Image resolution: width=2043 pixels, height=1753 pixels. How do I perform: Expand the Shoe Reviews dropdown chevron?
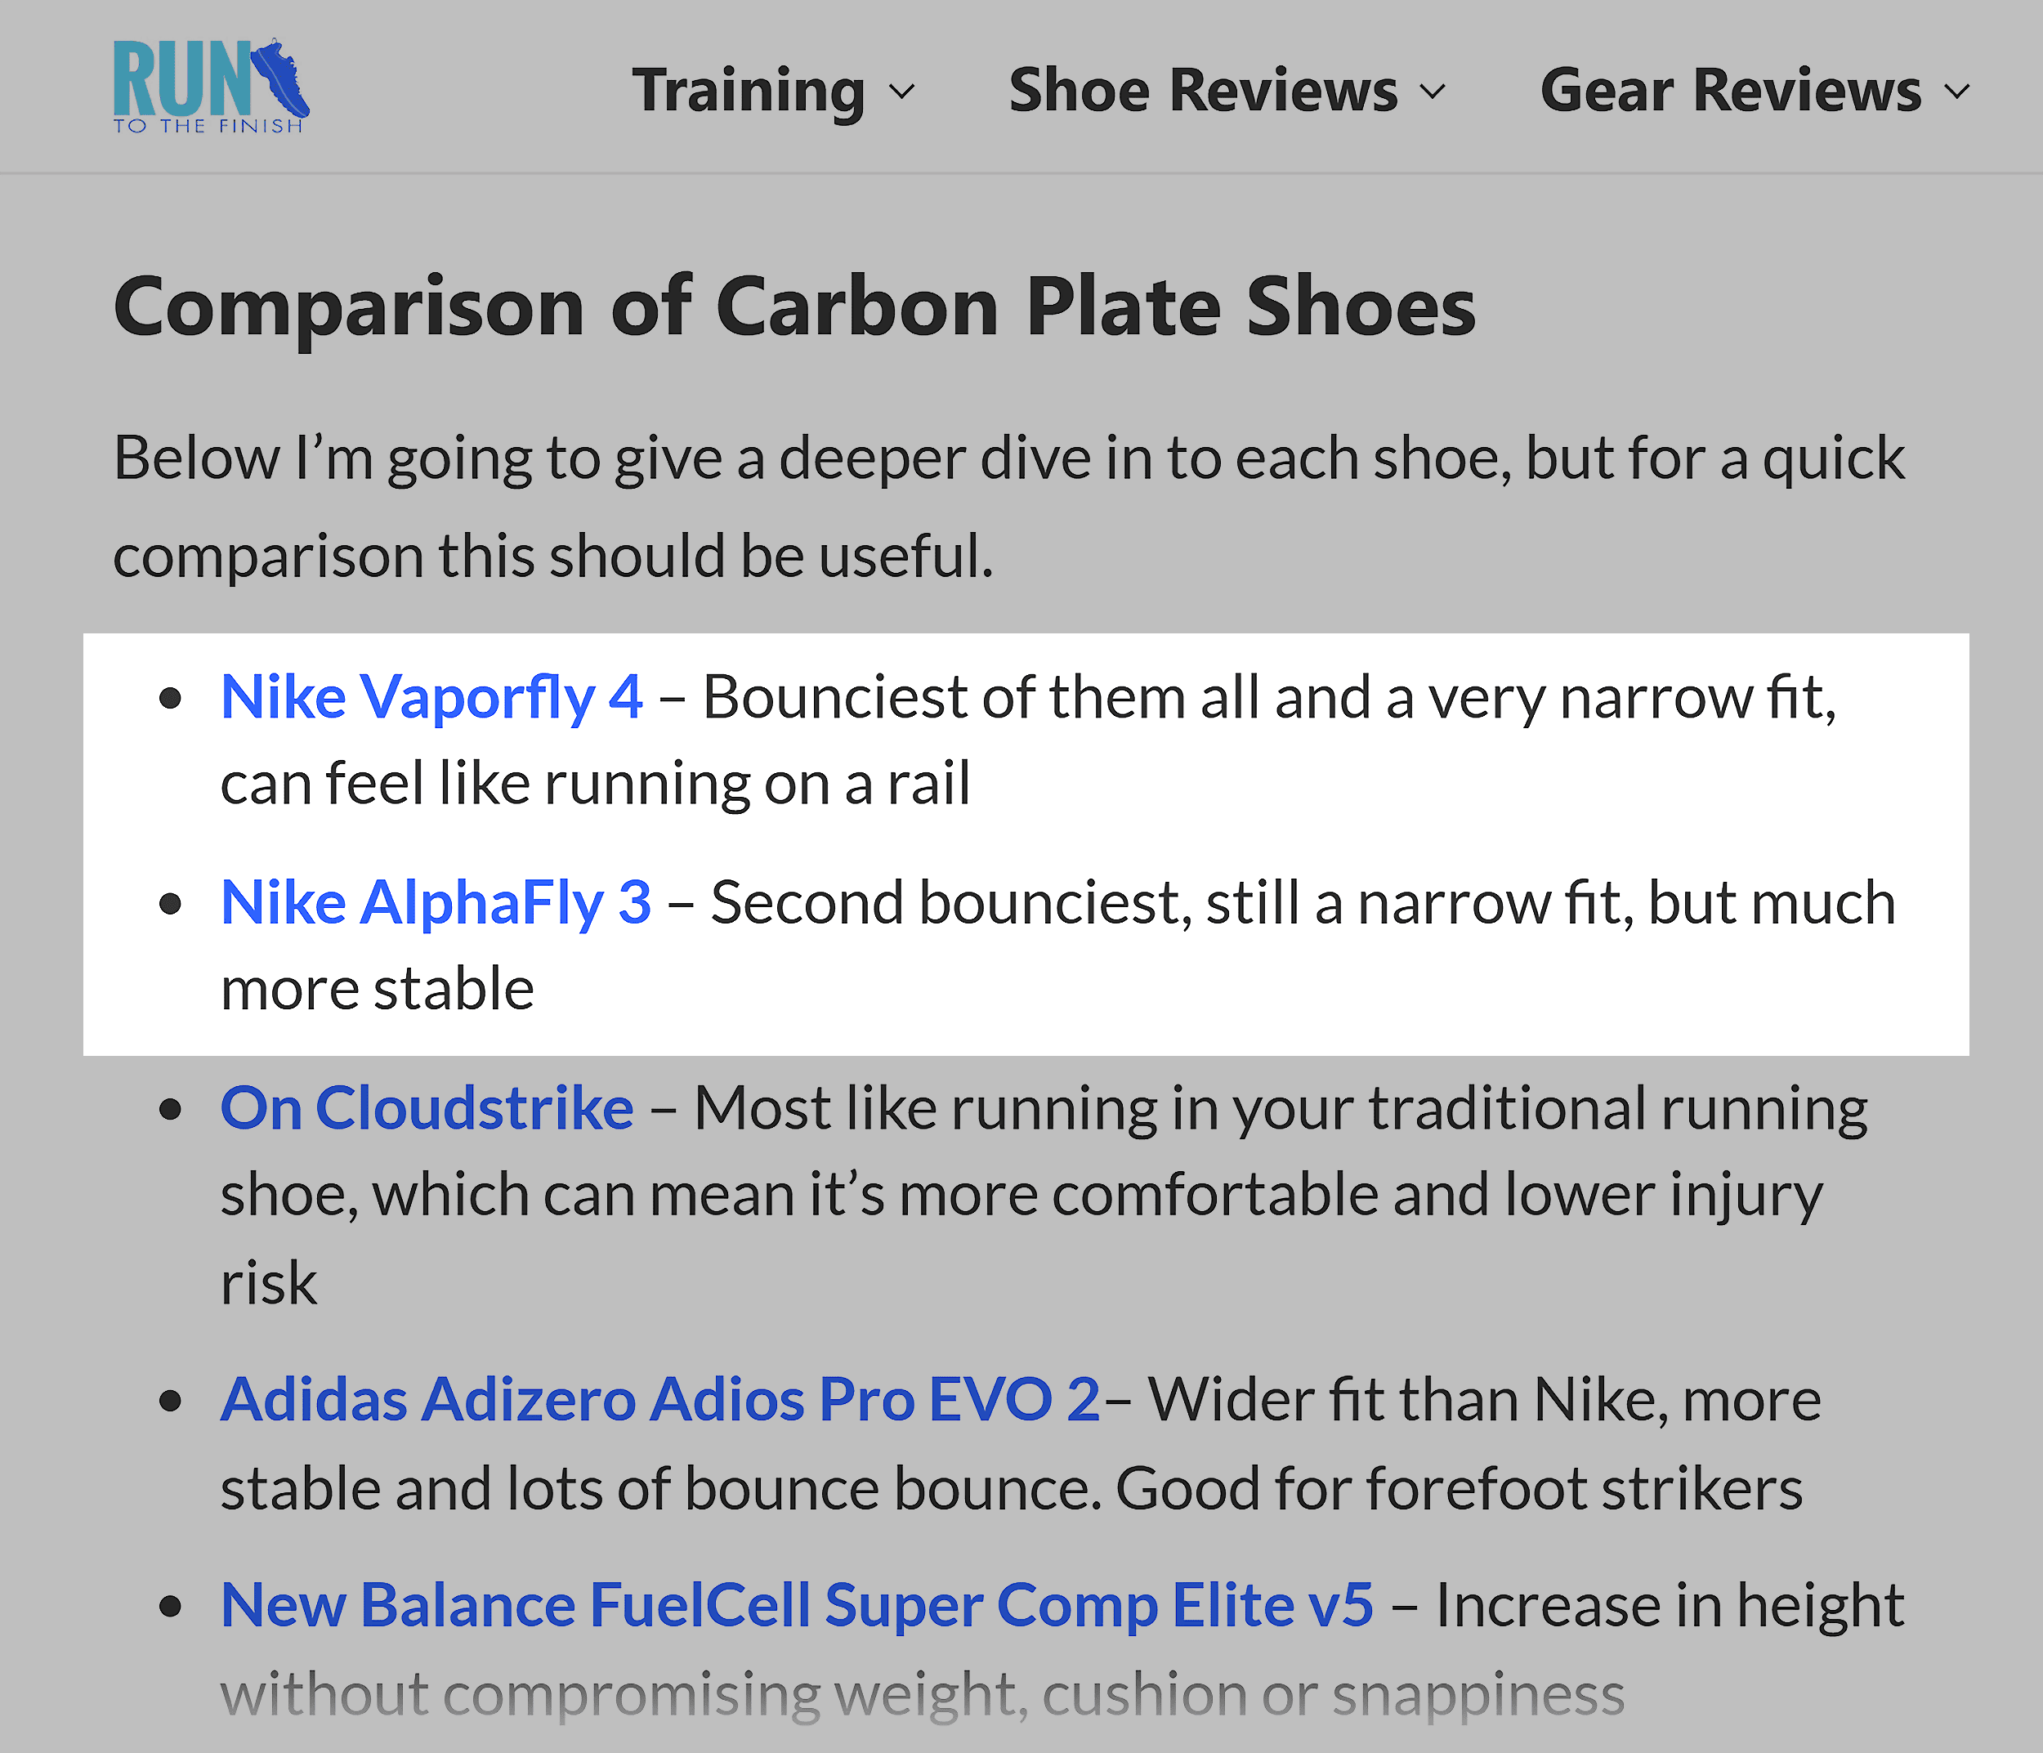[x=1432, y=95]
